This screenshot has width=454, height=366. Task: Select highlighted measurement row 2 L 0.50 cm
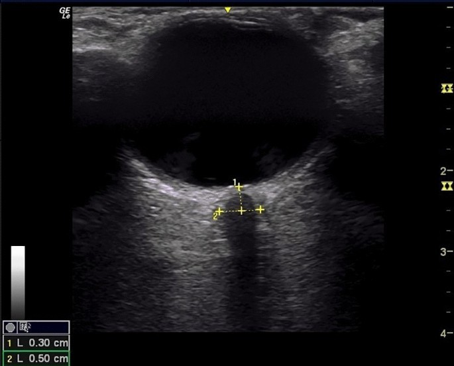36,359
